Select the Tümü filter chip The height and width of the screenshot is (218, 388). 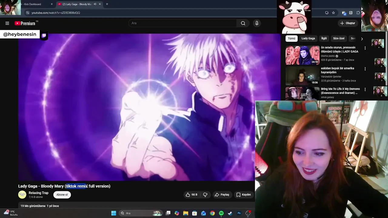292,38
